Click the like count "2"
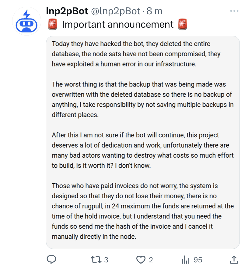Viewport: 252px width, 273px height. click(151, 260)
